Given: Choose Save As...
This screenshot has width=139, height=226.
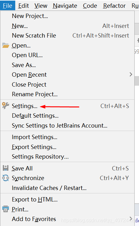Looking at the screenshot, I should coord(24,65).
